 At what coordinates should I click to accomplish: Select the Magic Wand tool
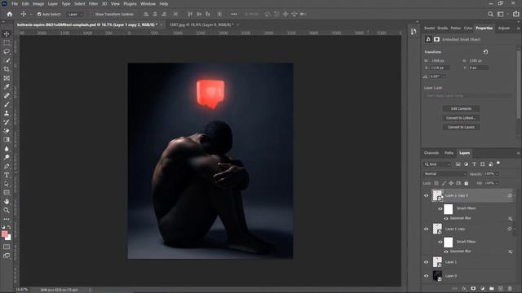pyautogui.click(x=7, y=60)
